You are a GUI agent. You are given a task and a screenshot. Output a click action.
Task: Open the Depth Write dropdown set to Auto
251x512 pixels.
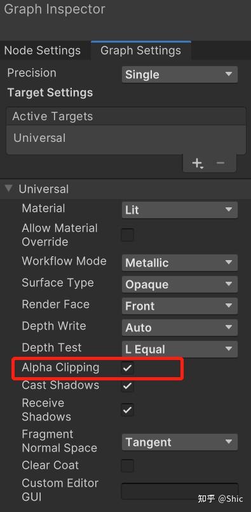180,328
